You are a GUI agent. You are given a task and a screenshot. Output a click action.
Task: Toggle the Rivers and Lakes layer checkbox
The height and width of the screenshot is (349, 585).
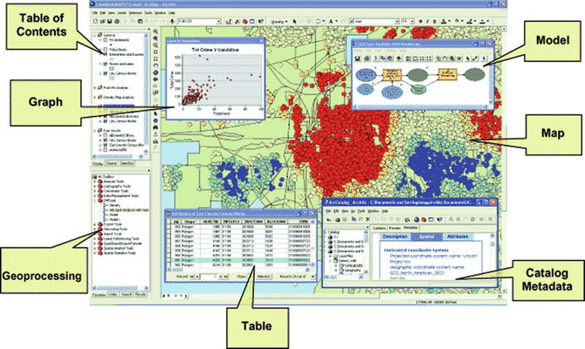[x=105, y=65]
